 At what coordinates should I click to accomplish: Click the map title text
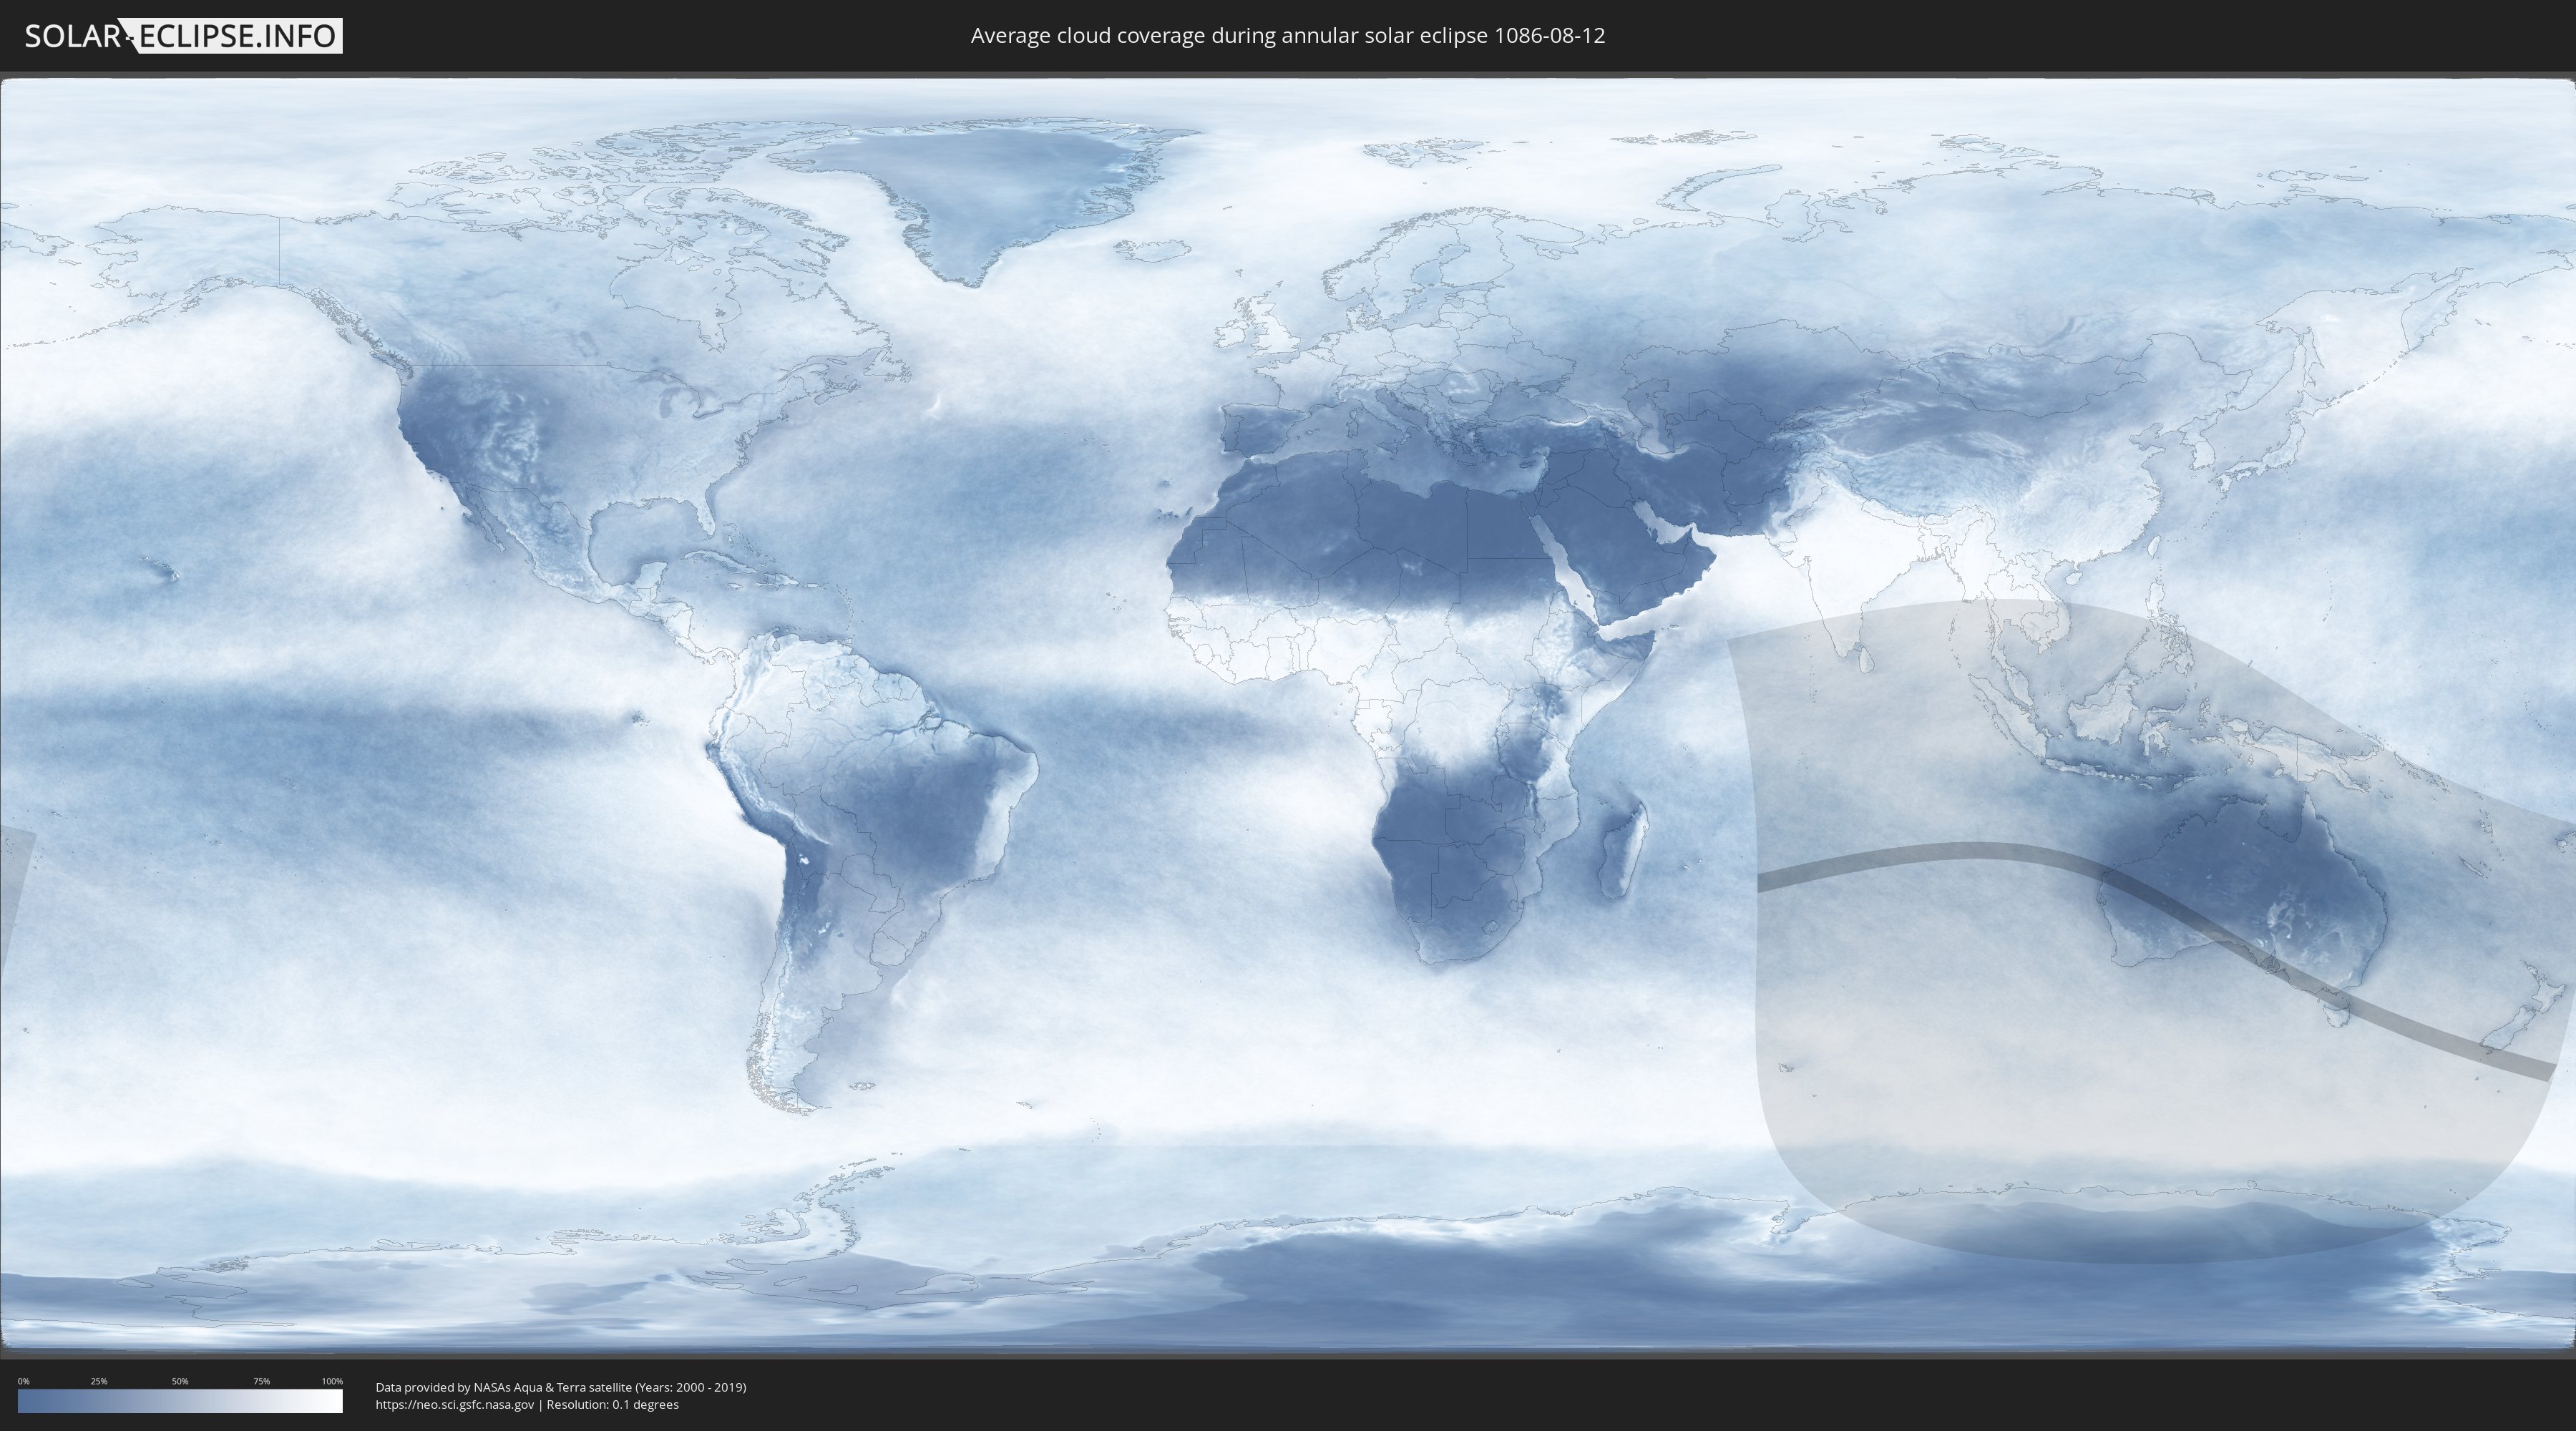pos(1287,36)
